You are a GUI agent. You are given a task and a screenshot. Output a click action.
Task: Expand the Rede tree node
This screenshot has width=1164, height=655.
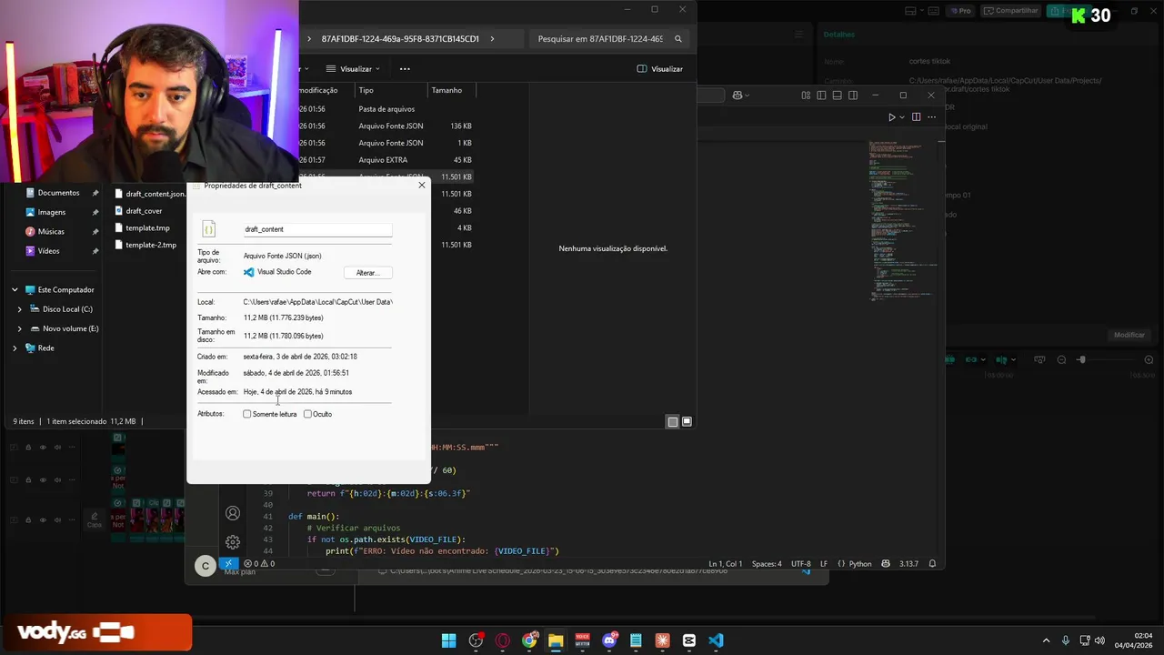click(x=15, y=348)
